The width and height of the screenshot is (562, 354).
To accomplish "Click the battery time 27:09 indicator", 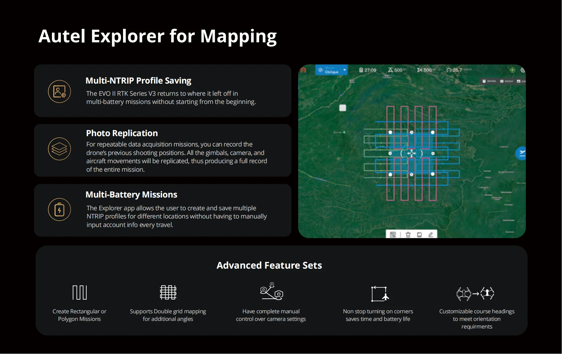I will click(x=368, y=70).
